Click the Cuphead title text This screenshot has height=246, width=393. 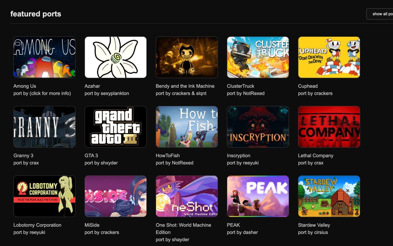click(x=308, y=86)
